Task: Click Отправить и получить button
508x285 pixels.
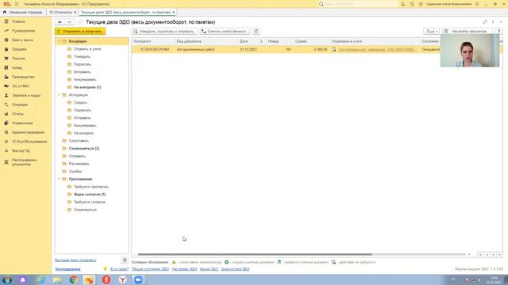Action: point(80,32)
